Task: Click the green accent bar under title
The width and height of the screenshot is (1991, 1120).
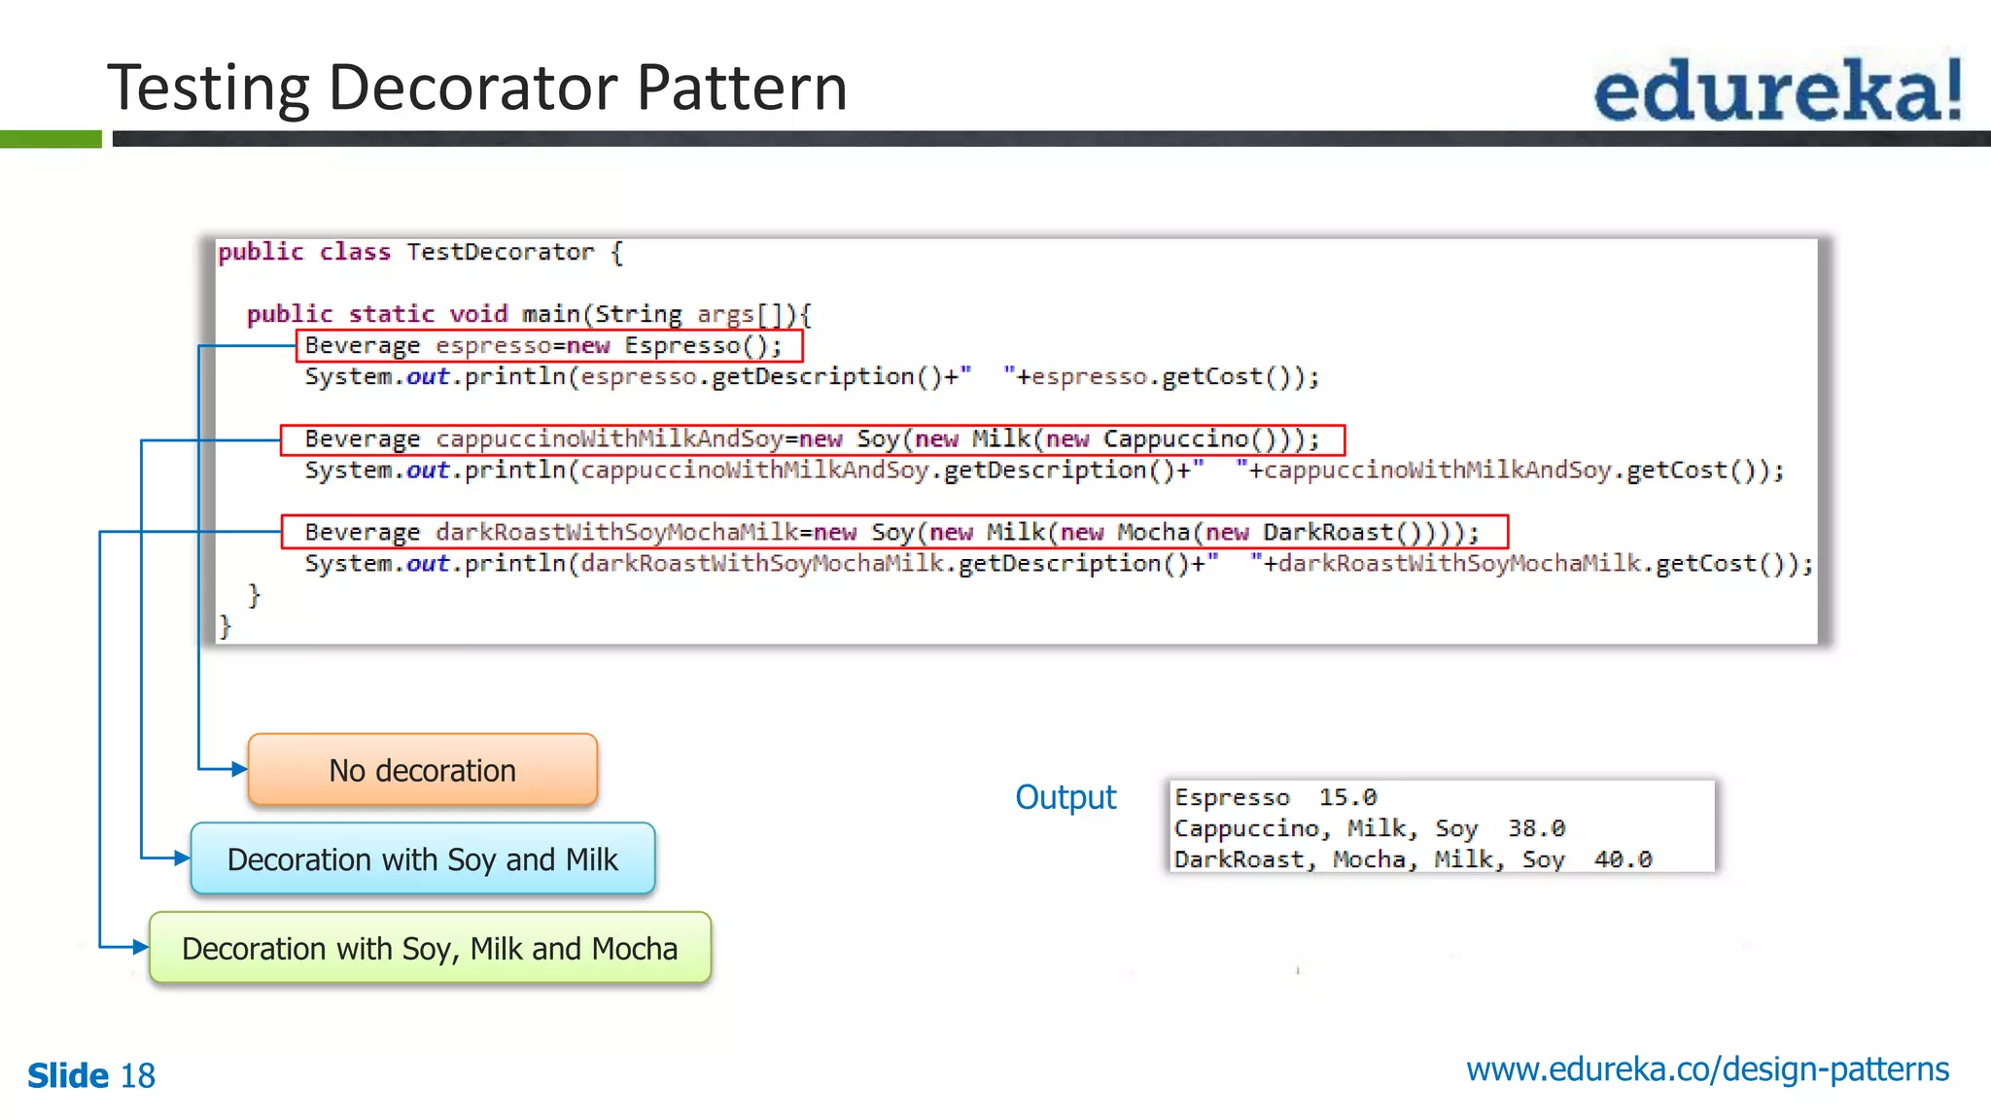Action: coord(51,139)
